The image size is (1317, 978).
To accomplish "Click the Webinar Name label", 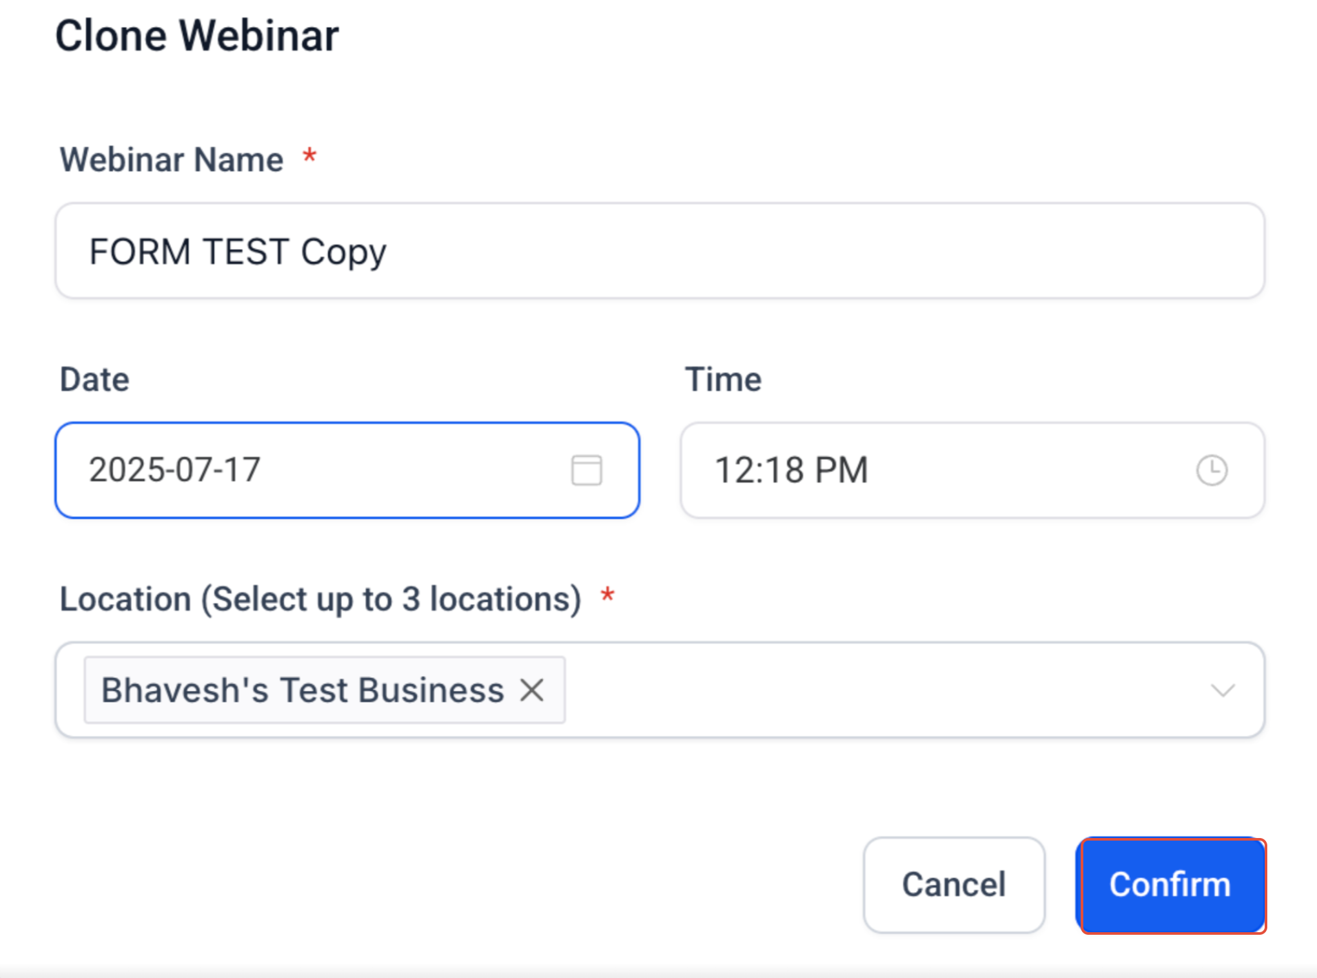I will pos(172,159).
